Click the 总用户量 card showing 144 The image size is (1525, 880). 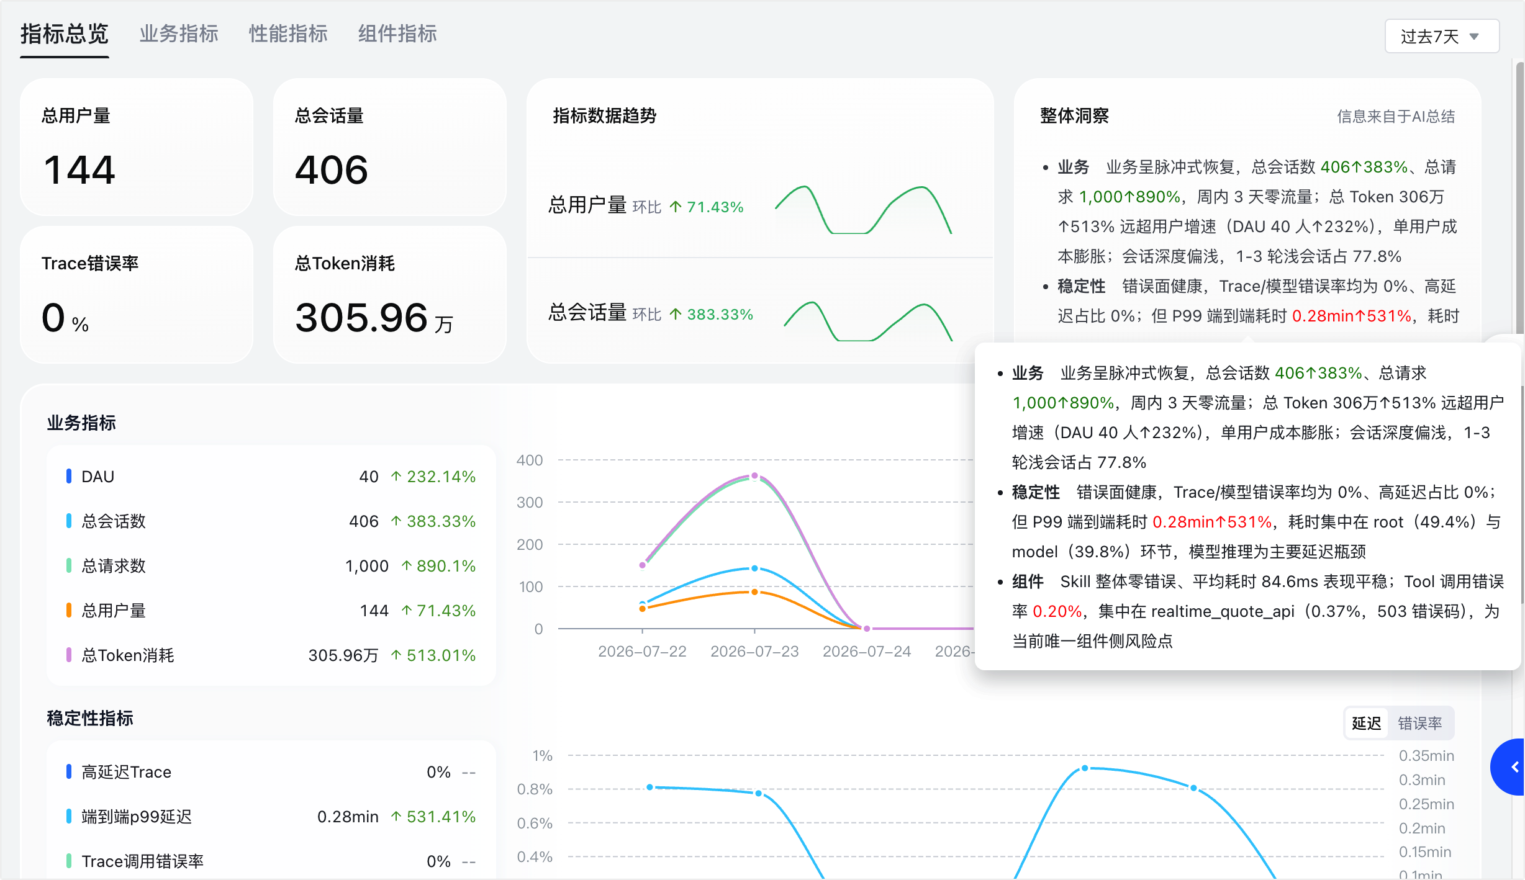click(x=137, y=146)
